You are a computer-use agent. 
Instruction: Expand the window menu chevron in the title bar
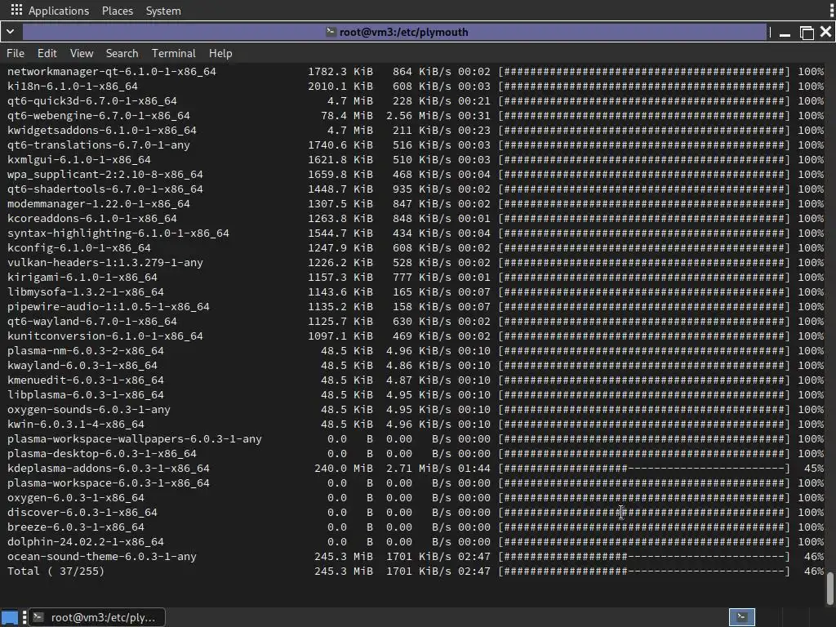click(10, 32)
